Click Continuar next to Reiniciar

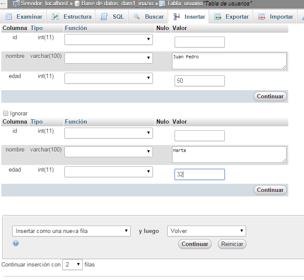click(x=195, y=244)
